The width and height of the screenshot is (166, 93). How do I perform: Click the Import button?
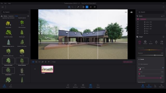pyautogui.click(x=68, y=86)
